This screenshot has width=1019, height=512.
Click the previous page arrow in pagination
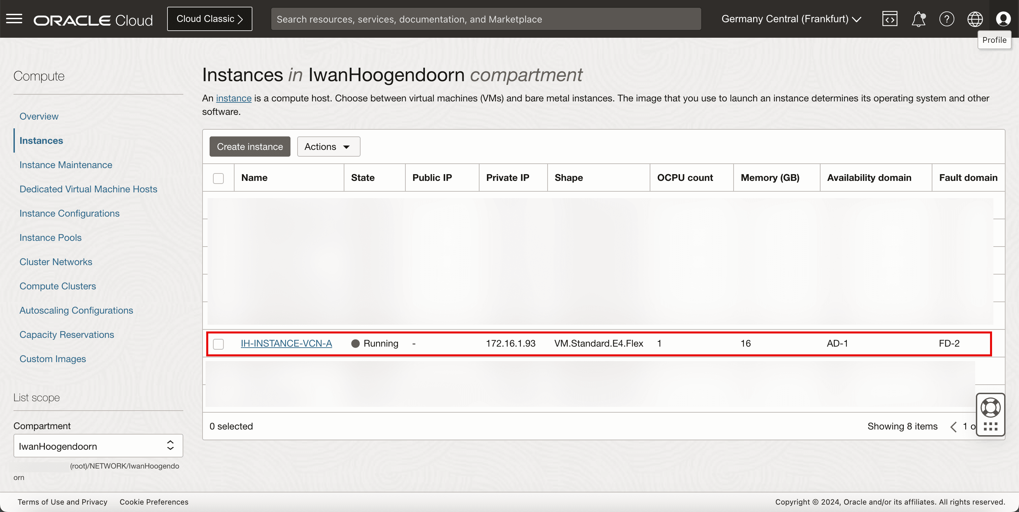(x=953, y=426)
